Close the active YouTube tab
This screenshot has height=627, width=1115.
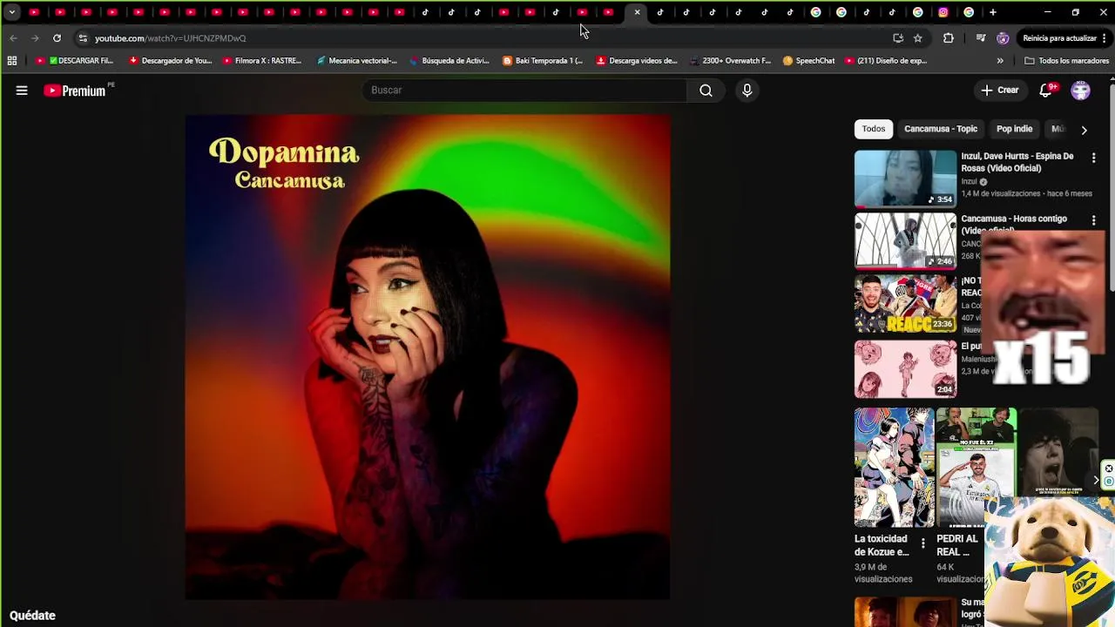coord(638,12)
